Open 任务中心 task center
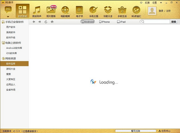 click(x=165, y=131)
